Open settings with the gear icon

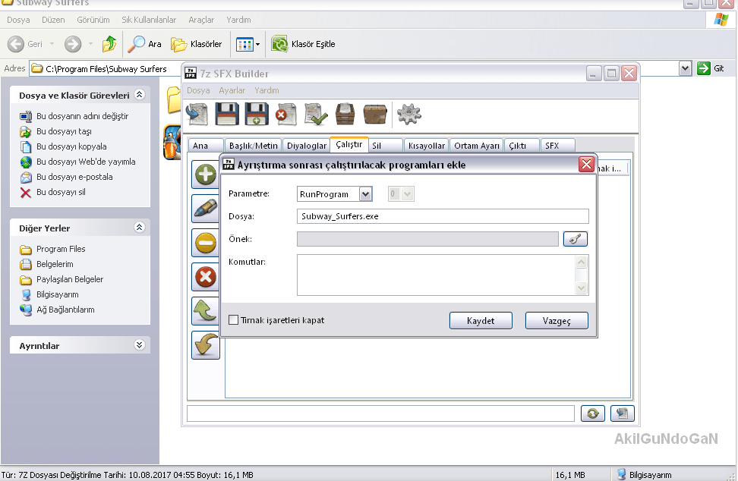coord(408,115)
